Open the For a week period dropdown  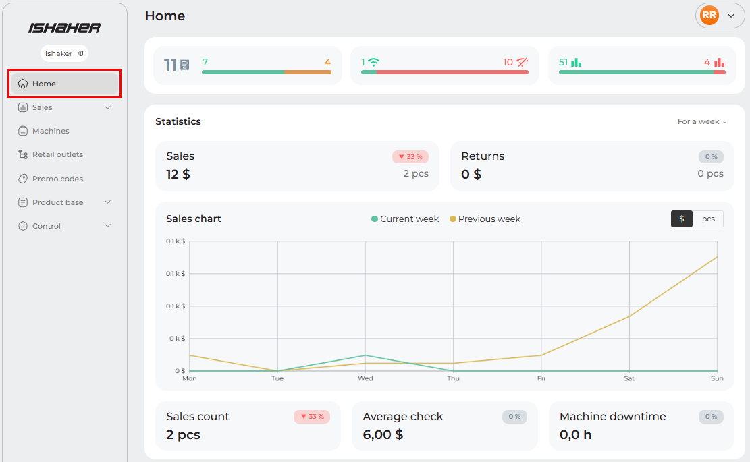tap(702, 122)
